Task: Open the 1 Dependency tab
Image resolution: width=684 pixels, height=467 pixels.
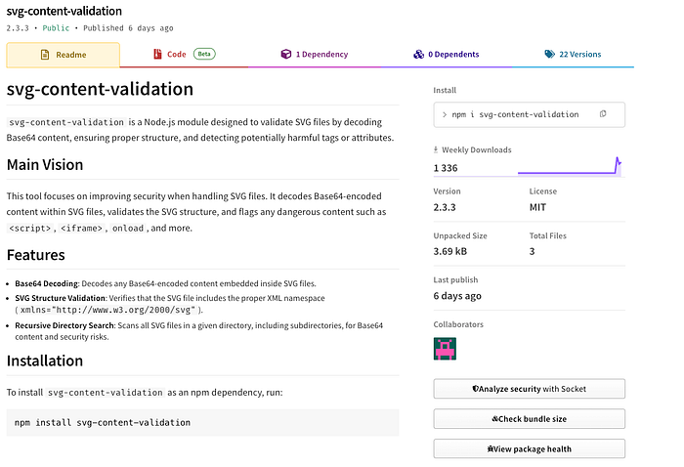Action: click(x=314, y=55)
